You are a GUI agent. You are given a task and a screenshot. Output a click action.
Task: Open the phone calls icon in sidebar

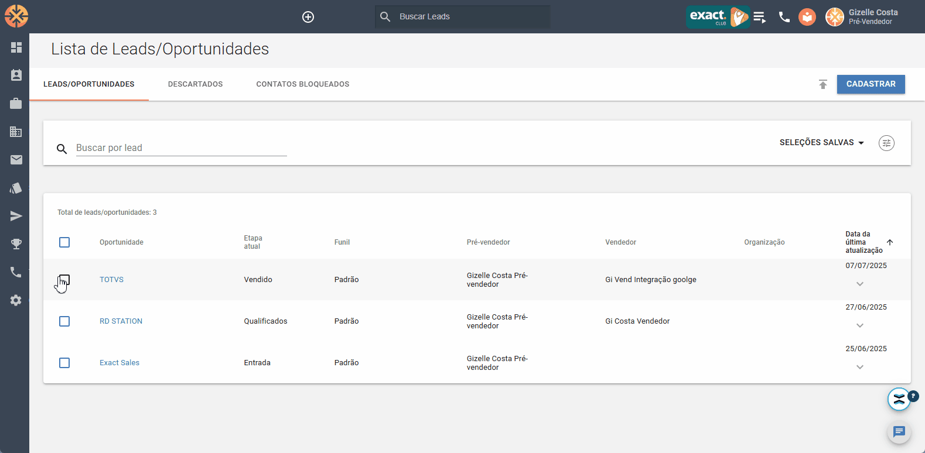coord(16,272)
